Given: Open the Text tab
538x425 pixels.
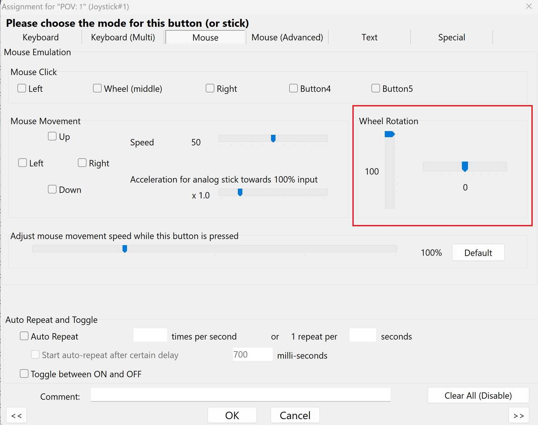Looking at the screenshot, I should [x=369, y=37].
